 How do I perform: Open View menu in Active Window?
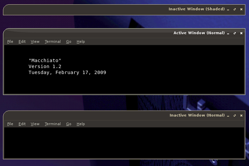[x=35, y=41]
